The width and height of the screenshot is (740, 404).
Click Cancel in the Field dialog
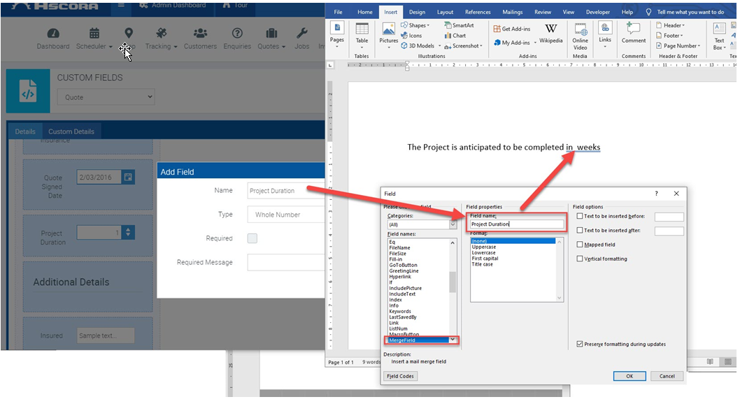(667, 376)
